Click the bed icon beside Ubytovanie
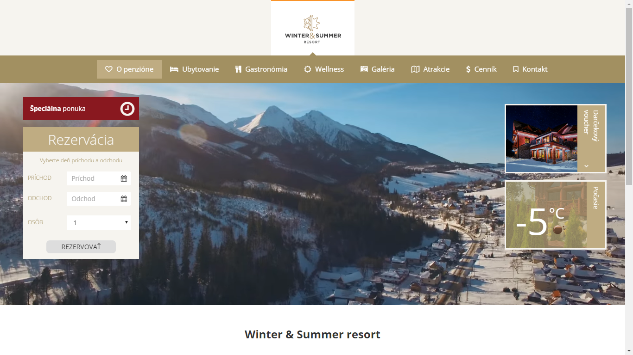The height and width of the screenshot is (355, 633). [x=174, y=69]
